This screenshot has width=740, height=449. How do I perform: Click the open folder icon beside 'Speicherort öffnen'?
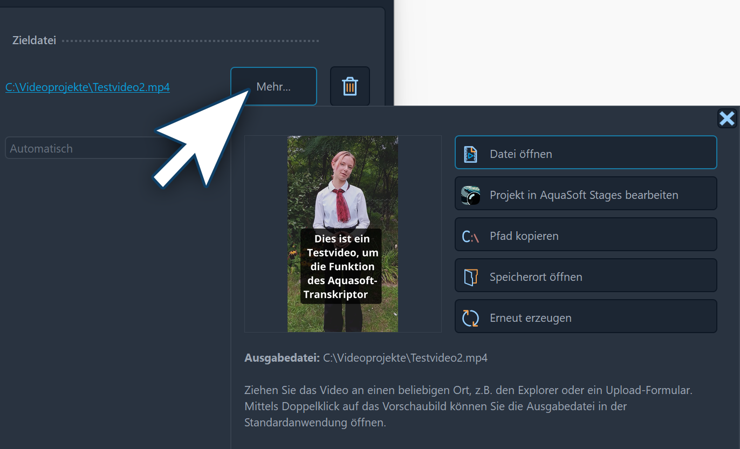click(x=470, y=276)
